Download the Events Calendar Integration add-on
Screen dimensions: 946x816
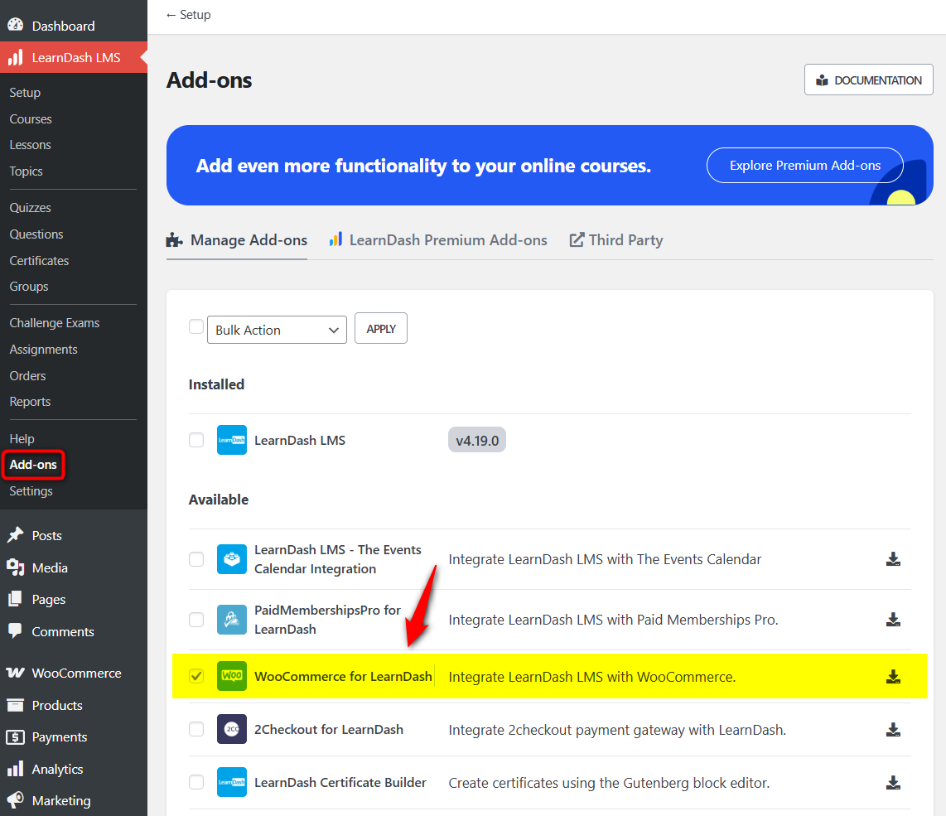click(x=893, y=559)
